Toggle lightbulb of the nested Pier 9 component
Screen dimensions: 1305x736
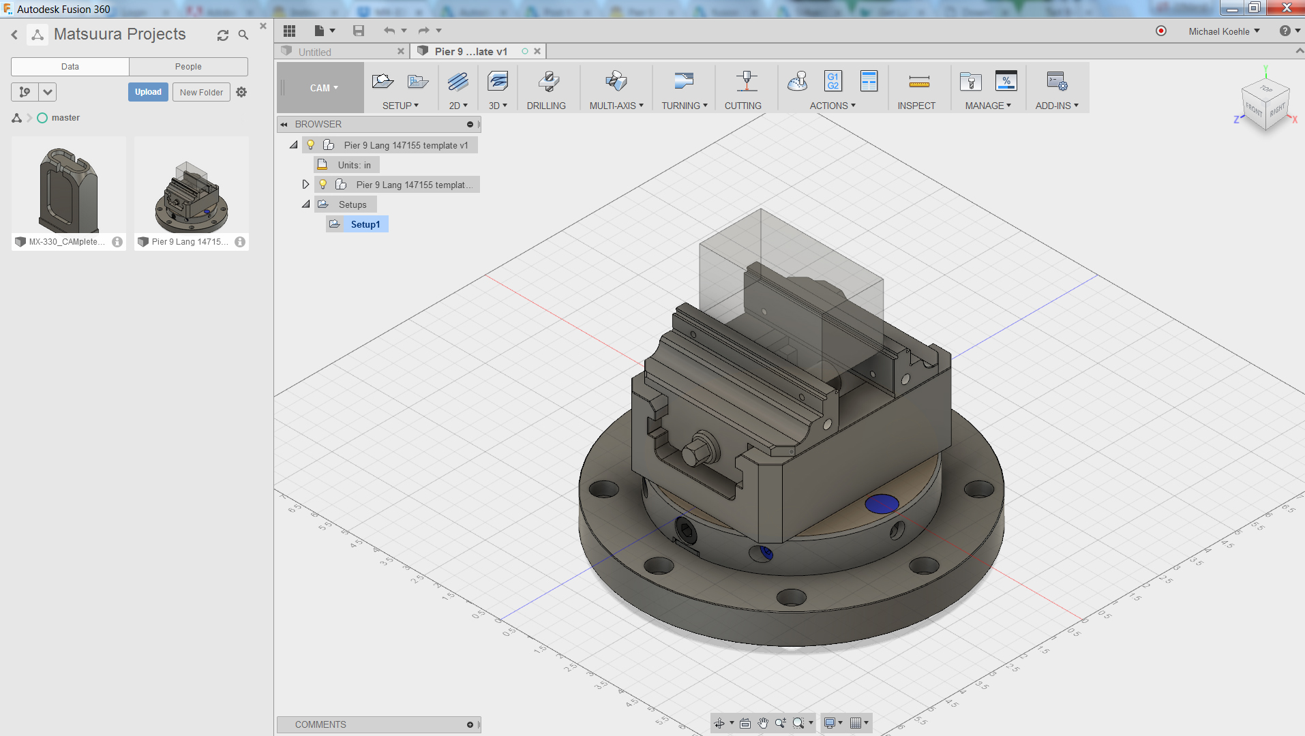(x=323, y=185)
